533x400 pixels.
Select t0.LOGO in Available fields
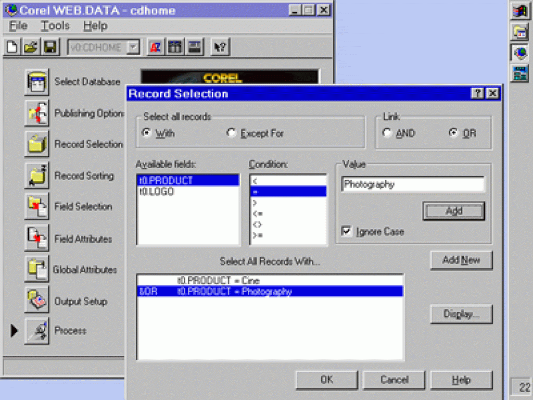[156, 192]
